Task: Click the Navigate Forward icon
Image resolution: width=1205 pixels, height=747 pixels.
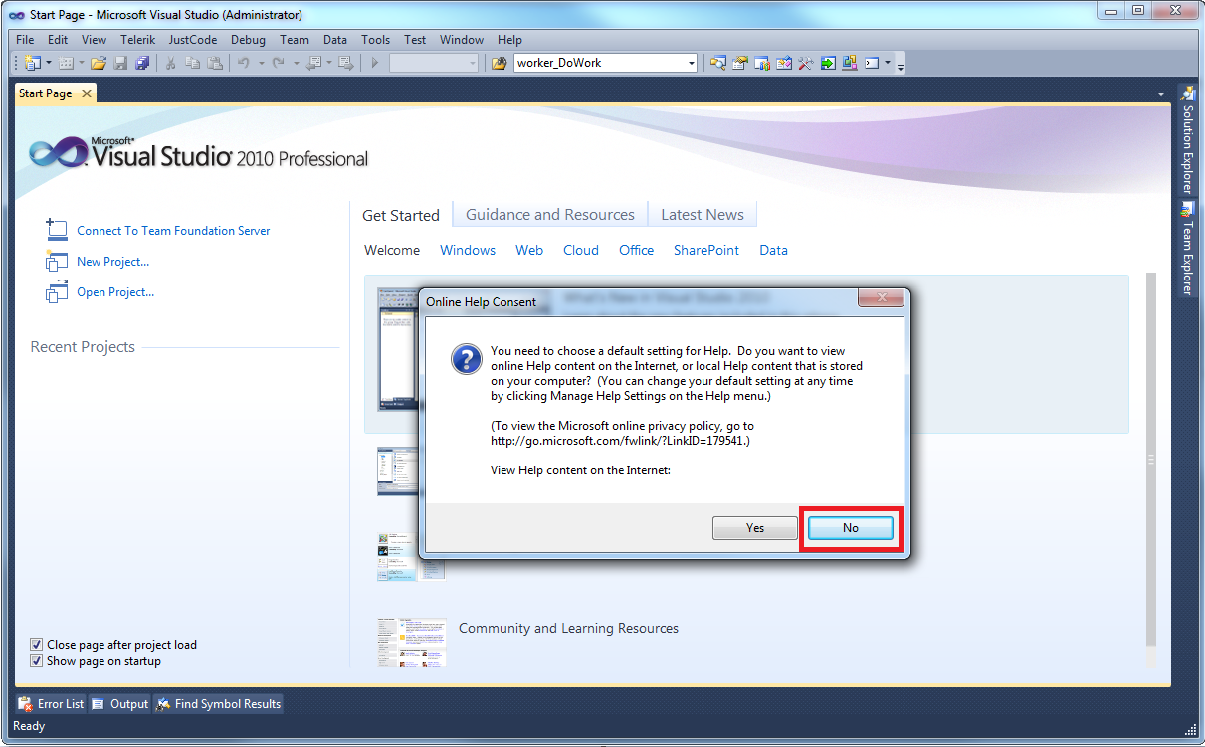Action: pyautogui.click(x=345, y=63)
